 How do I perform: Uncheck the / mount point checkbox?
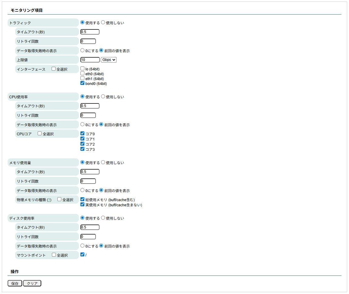pyautogui.click(x=82, y=254)
